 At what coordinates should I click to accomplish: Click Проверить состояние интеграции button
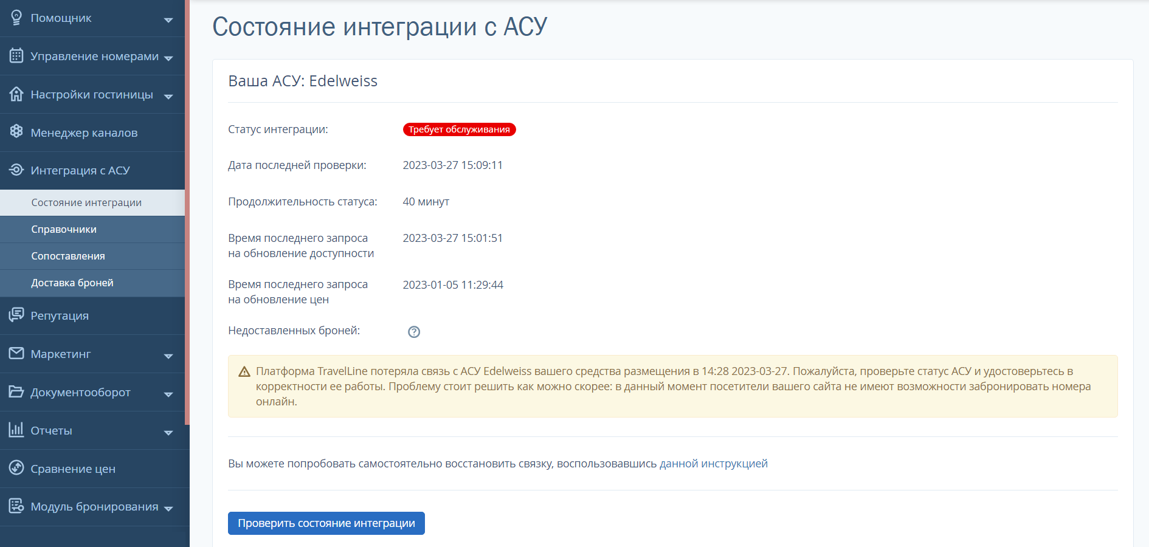326,523
